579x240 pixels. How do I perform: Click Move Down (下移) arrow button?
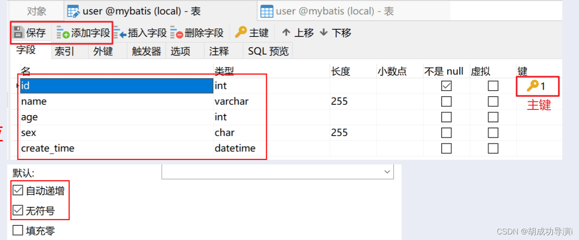coord(335,33)
